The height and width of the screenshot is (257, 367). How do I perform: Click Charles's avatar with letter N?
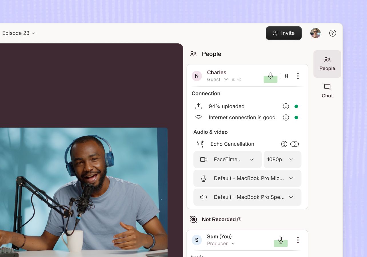pyautogui.click(x=197, y=76)
